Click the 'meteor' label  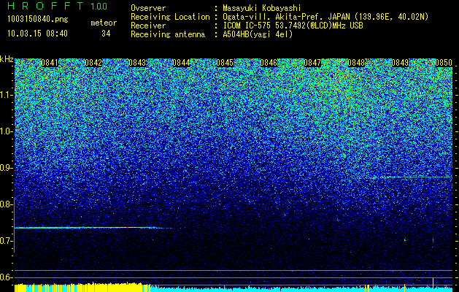(x=104, y=23)
